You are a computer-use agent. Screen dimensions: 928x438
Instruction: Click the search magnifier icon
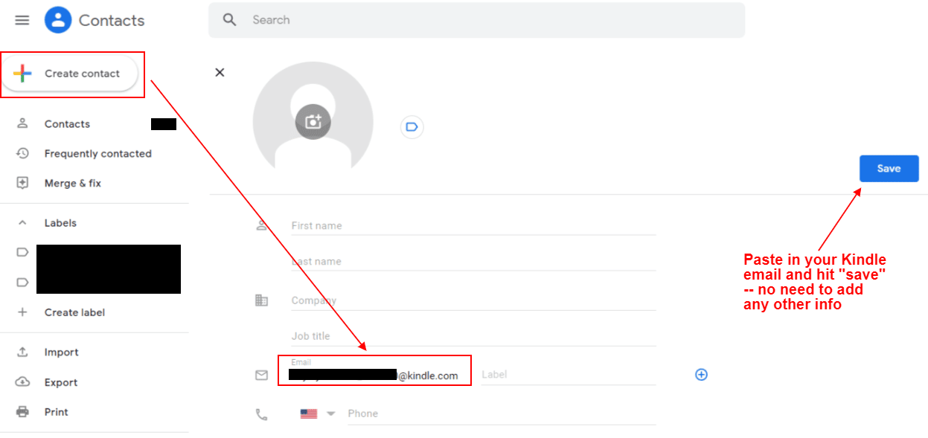230,20
